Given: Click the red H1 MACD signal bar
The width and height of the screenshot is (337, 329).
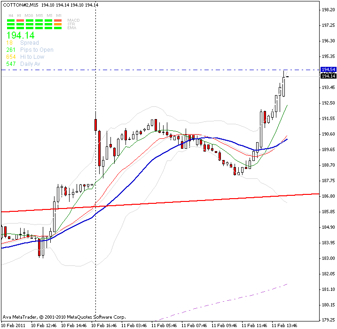Looking at the screenshot, I should point(20,21).
